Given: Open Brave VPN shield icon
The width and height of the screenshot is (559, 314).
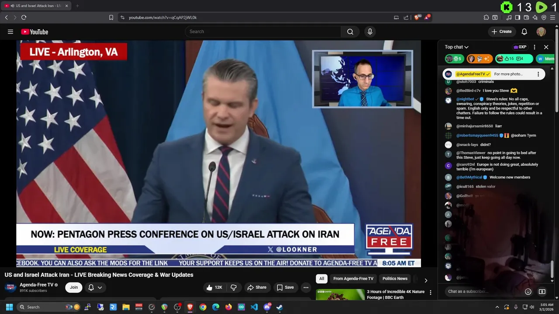Looking at the screenshot, I should tap(544, 17).
